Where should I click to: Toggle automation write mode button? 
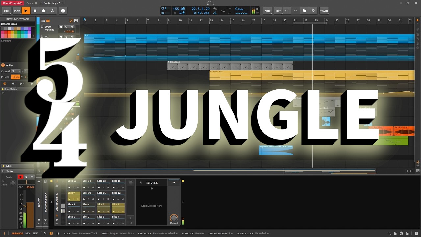(x=52, y=11)
